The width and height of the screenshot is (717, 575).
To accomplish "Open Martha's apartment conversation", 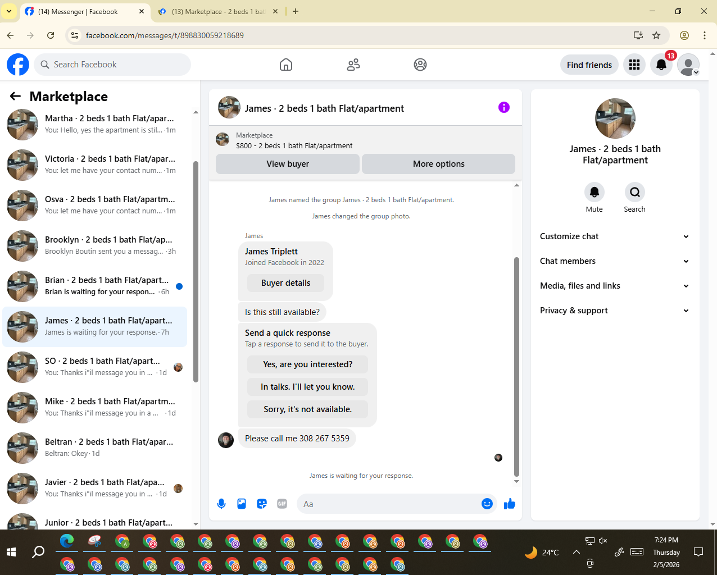I will click(96, 124).
